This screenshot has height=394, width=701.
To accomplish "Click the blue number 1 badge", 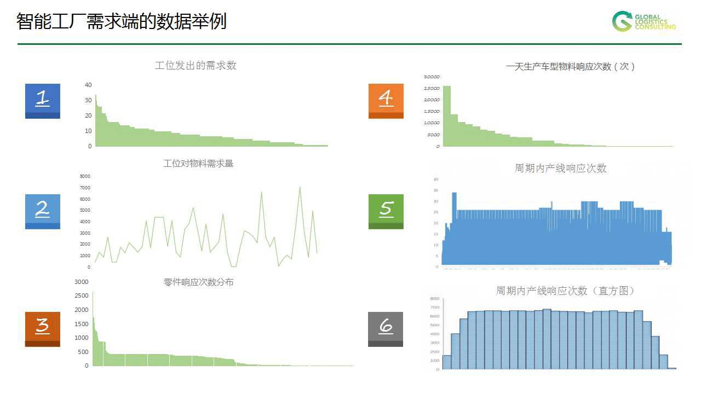I will (x=43, y=101).
